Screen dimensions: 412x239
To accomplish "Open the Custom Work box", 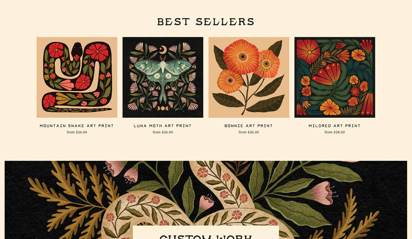I will coord(206,233).
